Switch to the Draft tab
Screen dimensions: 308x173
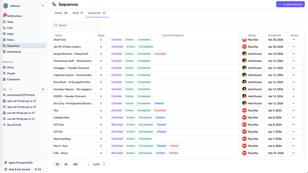(x=78, y=13)
